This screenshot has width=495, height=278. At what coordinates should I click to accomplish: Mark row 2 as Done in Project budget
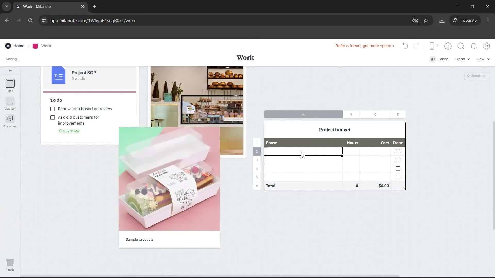(x=398, y=151)
